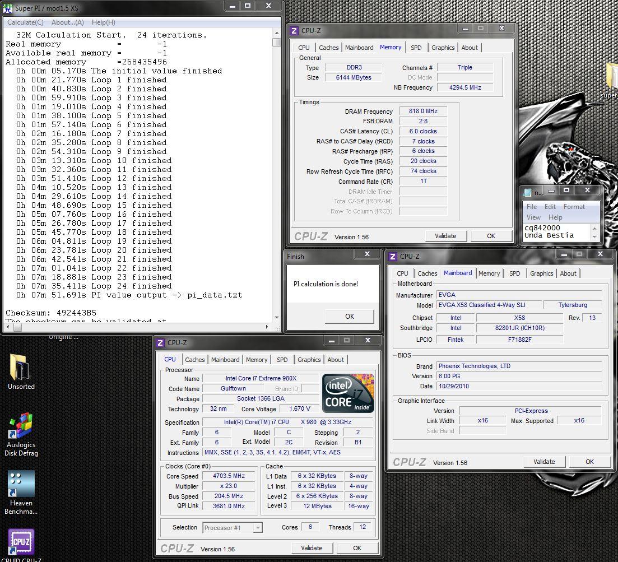Select Mainboard tab in Memory CPU-Z window
The height and width of the screenshot is (562, 618).
(x=359, y=48)
